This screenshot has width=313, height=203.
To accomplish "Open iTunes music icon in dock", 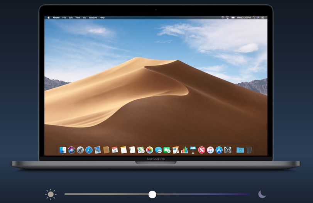I will click(210, 150).
